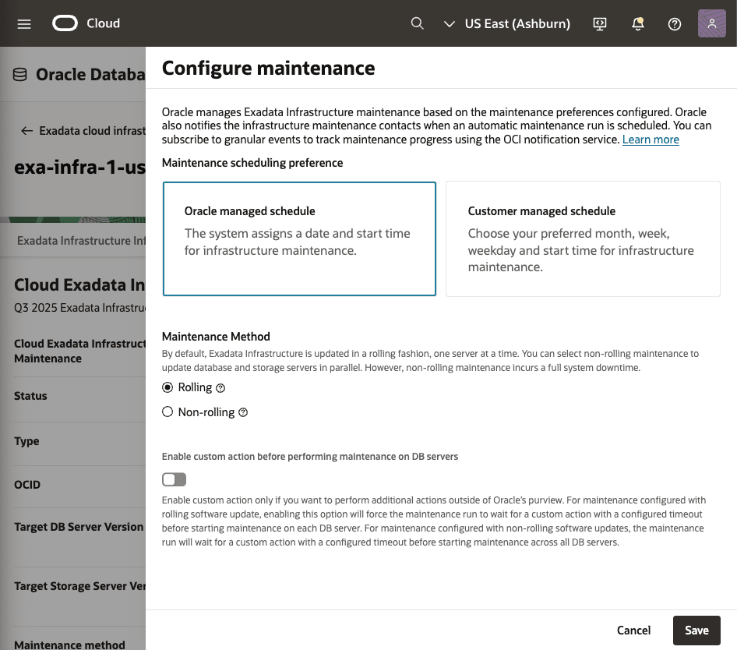Click the Oracle Cloud logo
Screen dimensions: 737x650
click(x=65, y=23)
